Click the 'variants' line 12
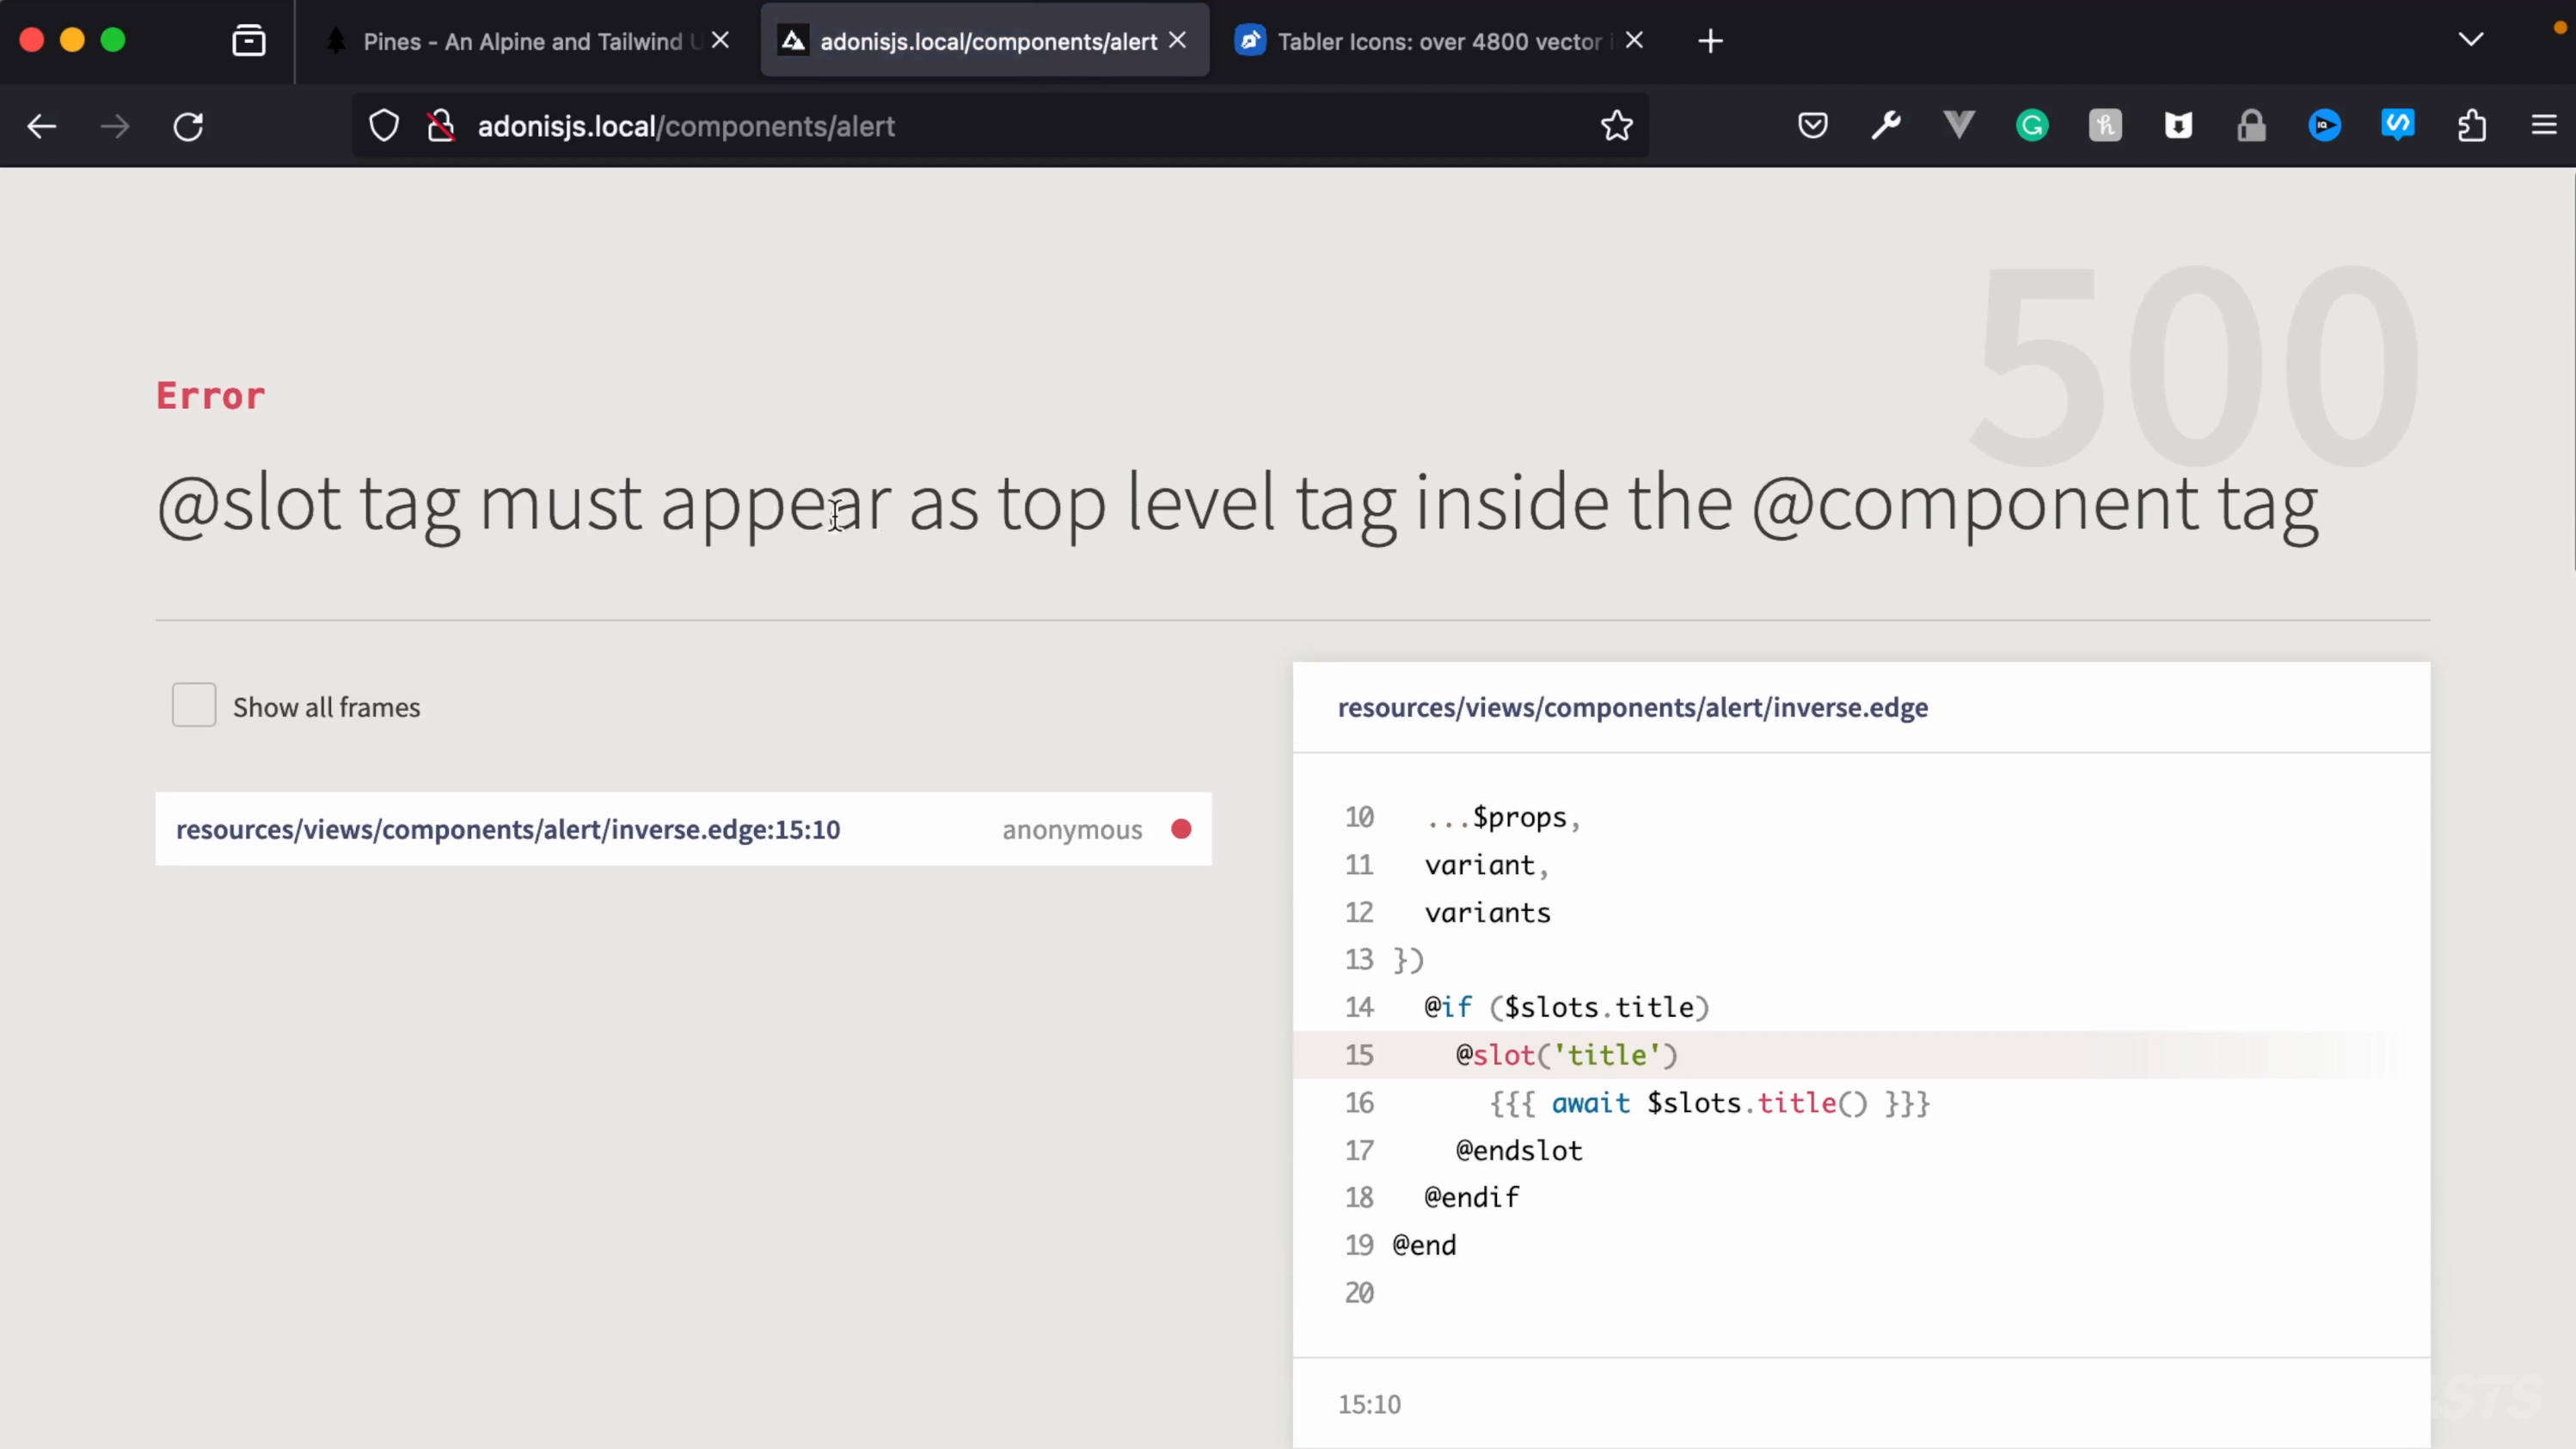The width and height of the screenshot is (2576, 1449). tap(1488, 913)
